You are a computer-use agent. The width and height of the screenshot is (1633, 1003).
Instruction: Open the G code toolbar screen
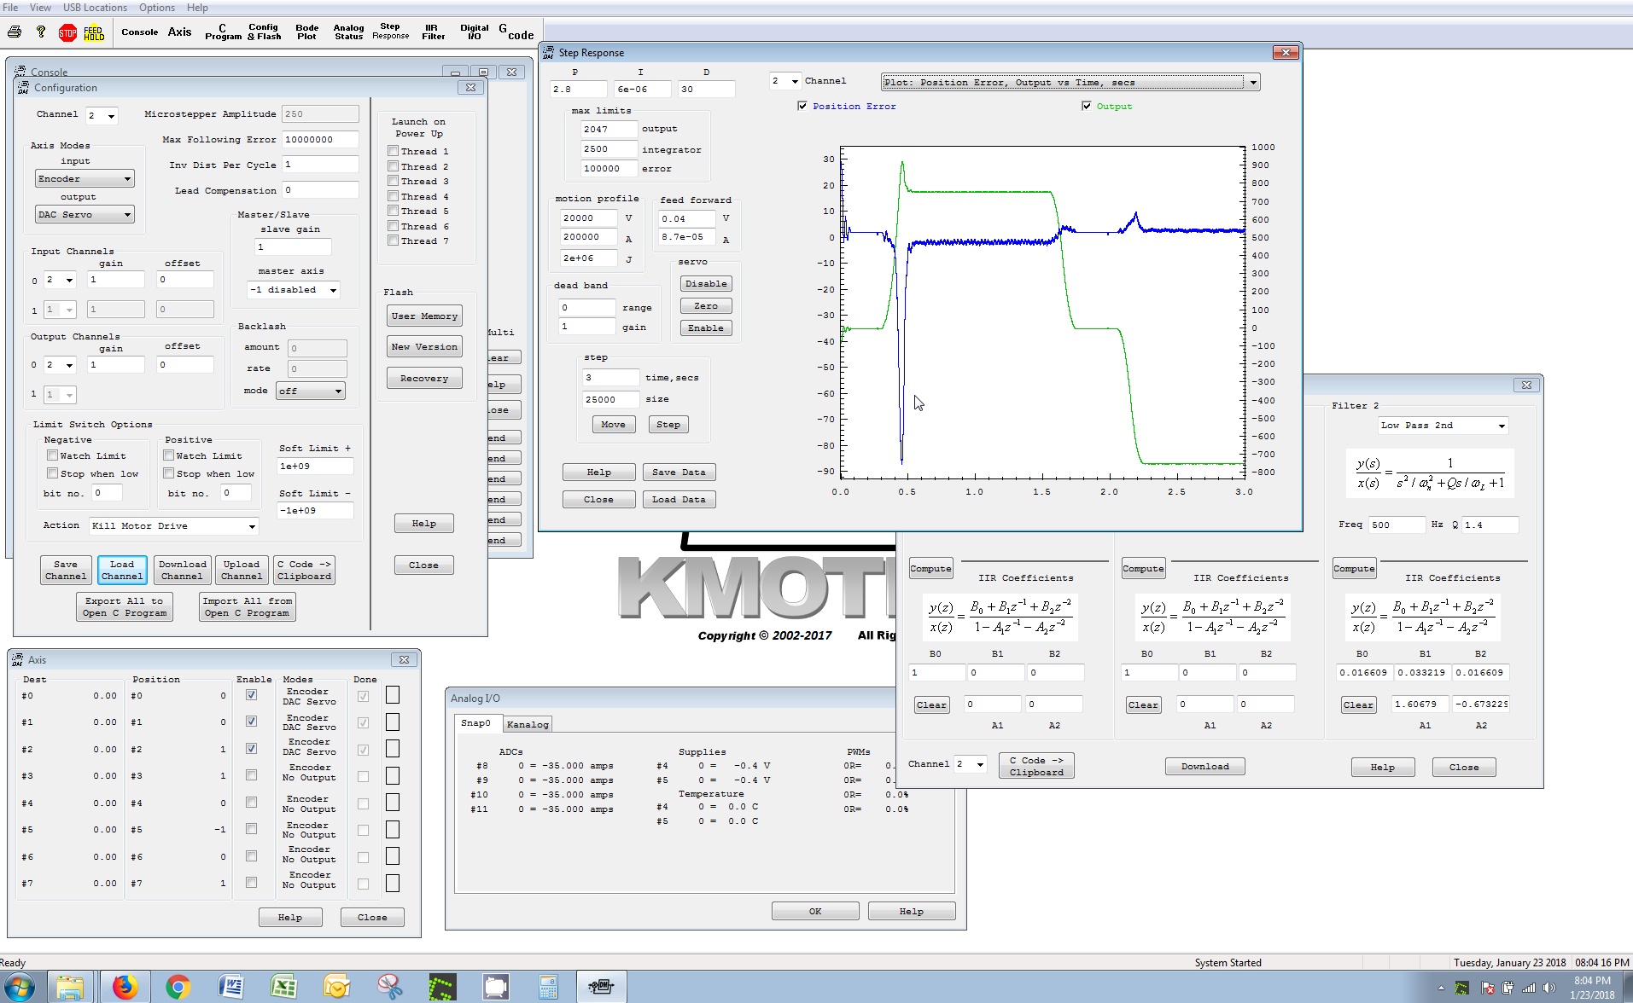516,32
